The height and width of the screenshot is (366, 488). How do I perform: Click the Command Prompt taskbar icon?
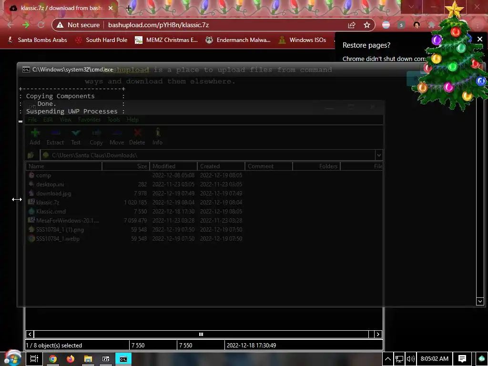pyautogui.click(x=123, y=359)
